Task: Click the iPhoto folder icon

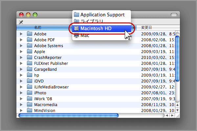Action: (30, 92)
